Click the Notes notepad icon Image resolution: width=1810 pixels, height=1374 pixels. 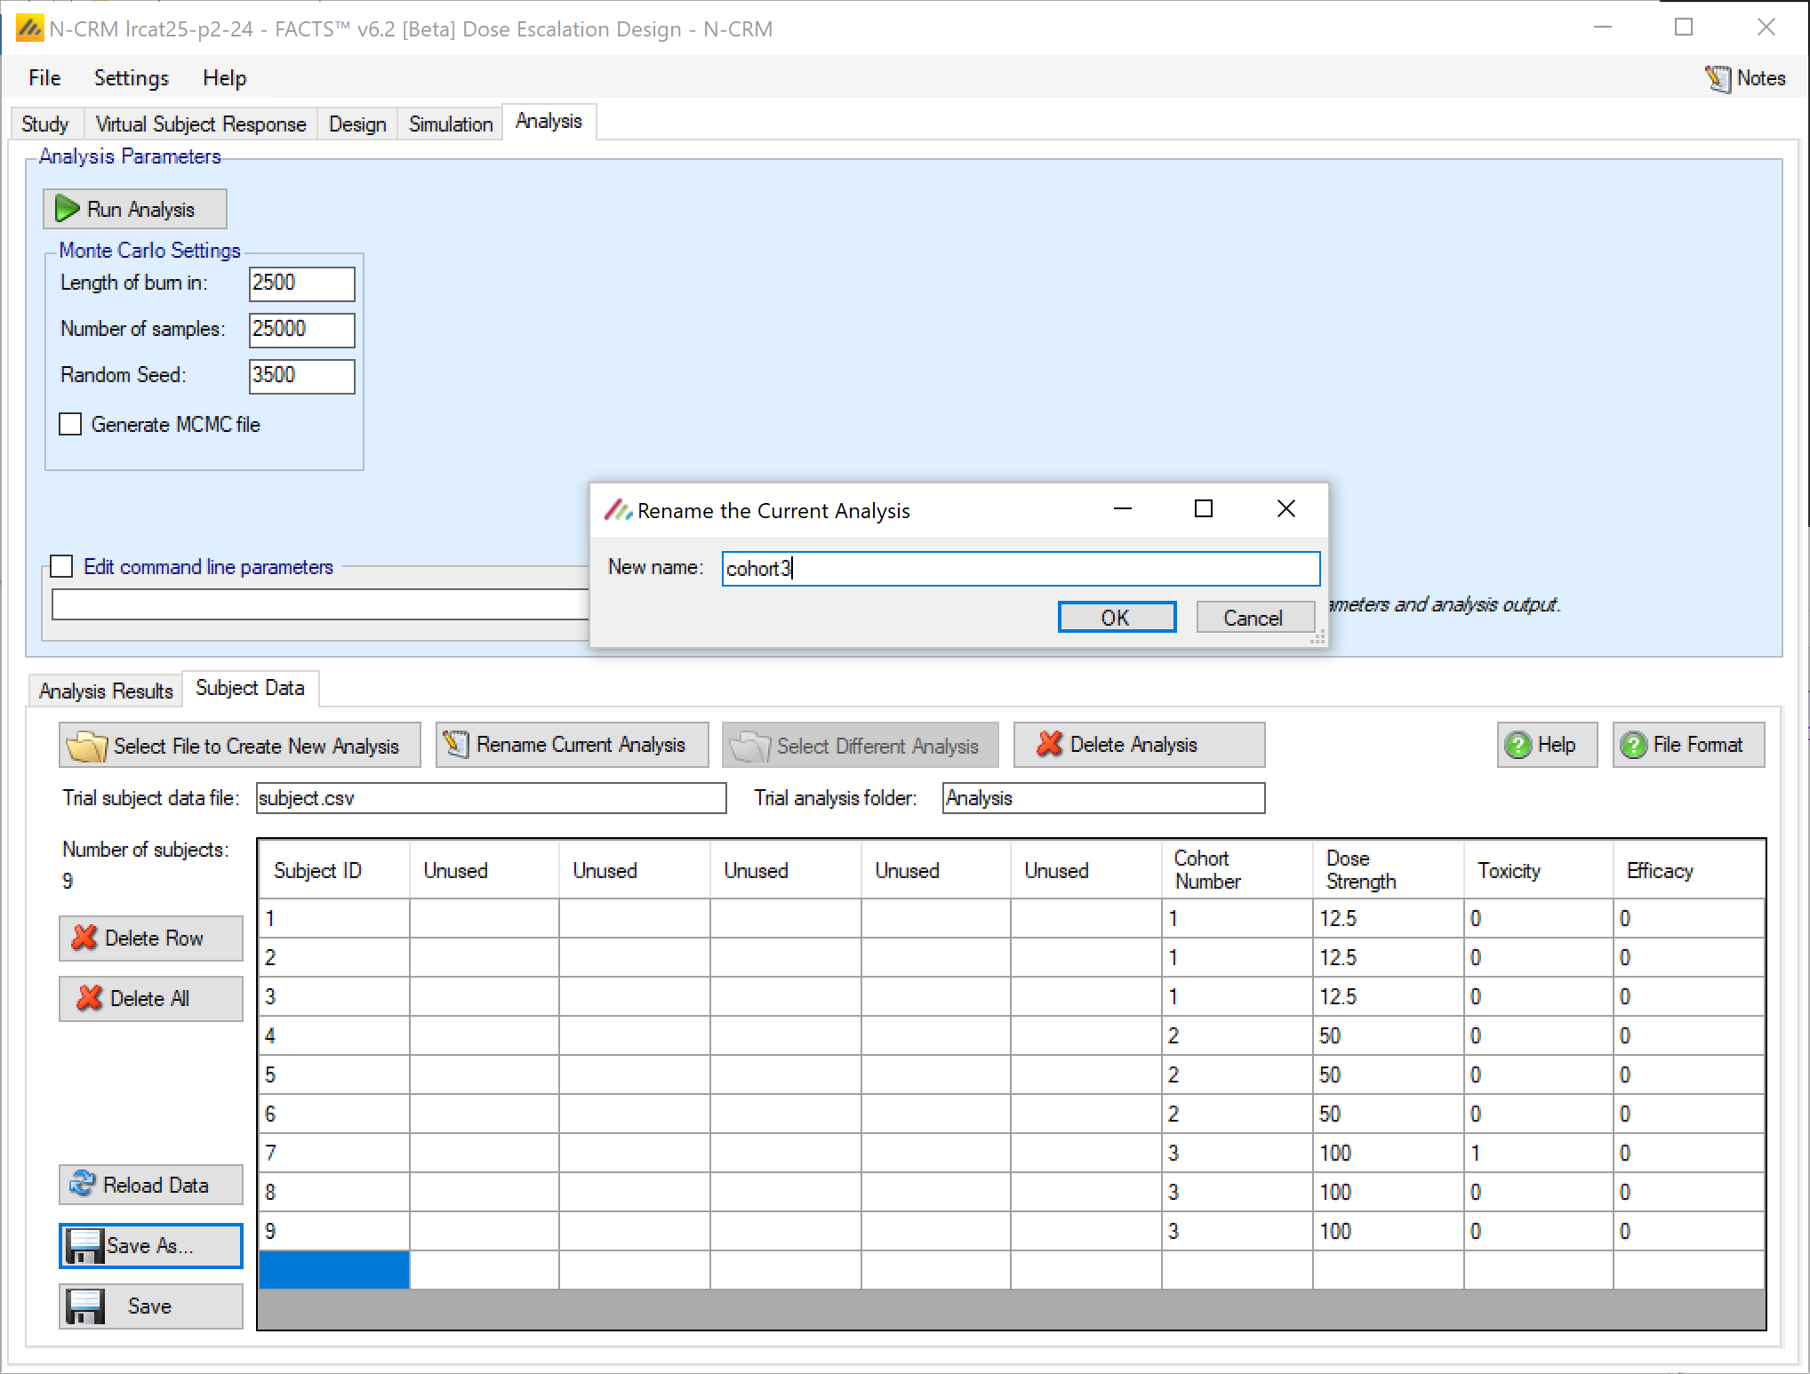[x=1717, y=79]
